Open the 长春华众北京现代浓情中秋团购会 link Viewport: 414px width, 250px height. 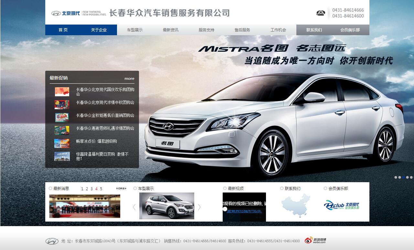pos(105,103)
